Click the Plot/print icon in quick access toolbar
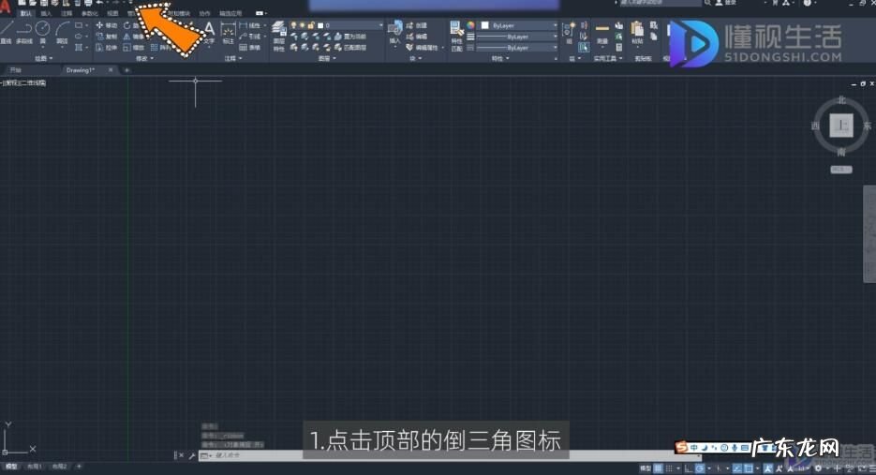 point(88,3)
